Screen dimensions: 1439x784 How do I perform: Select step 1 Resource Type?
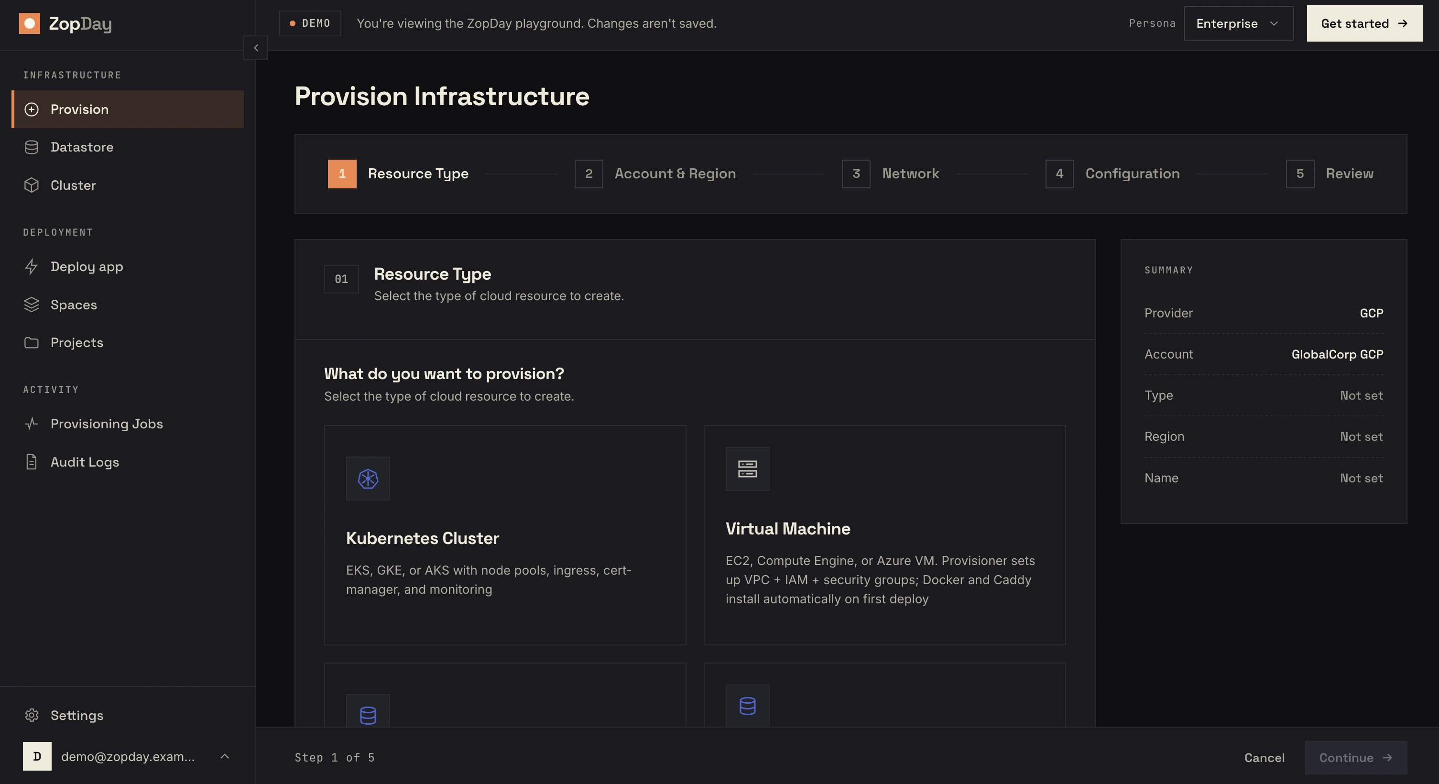pyautogui.click(x=398, y=174)
